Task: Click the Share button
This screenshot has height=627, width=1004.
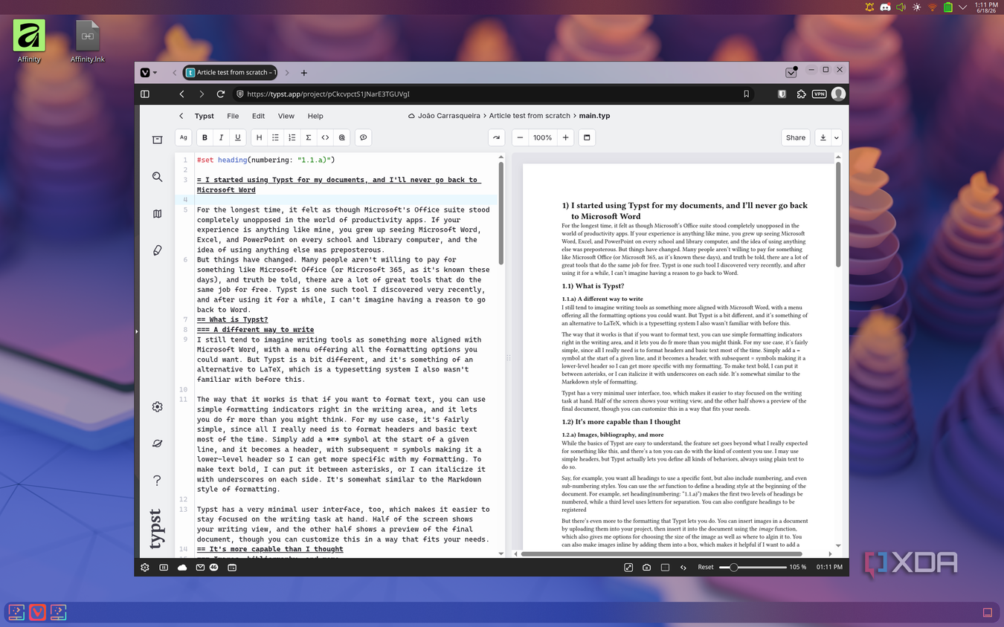Action: point(796,137)
